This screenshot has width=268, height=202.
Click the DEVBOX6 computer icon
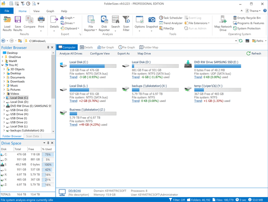62,193
